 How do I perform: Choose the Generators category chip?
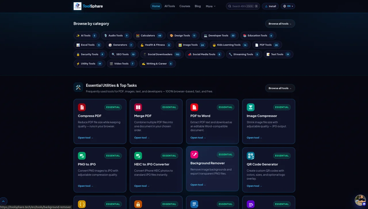(121, 45)
